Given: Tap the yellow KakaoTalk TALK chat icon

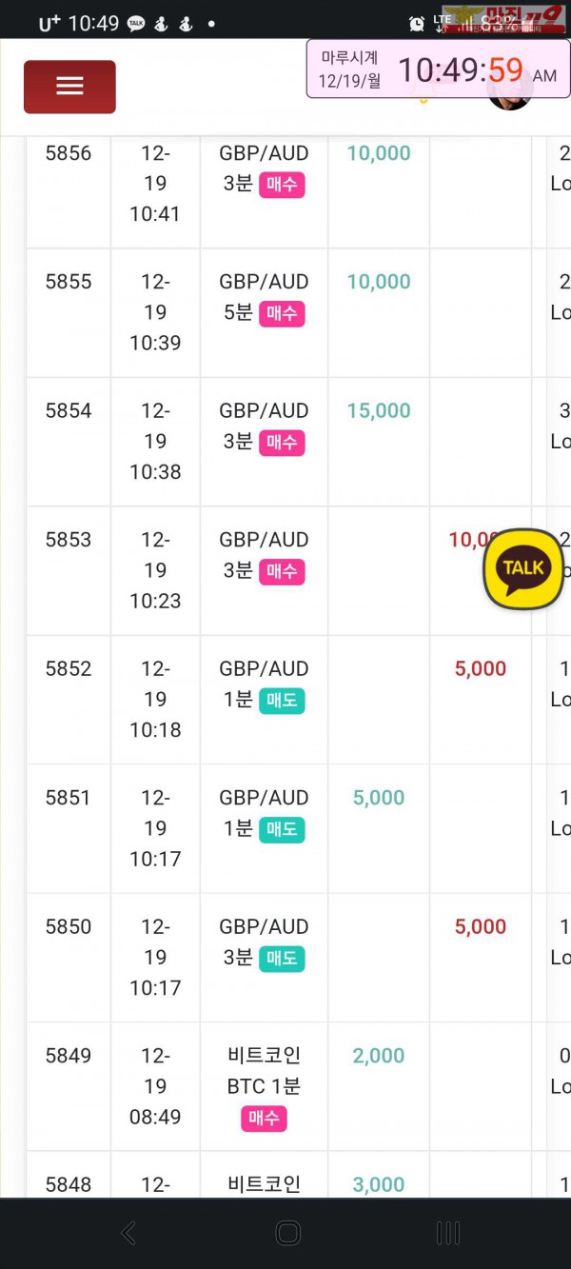Looking at the screenshot, I should pyautogui.click(x=522, y=569).
